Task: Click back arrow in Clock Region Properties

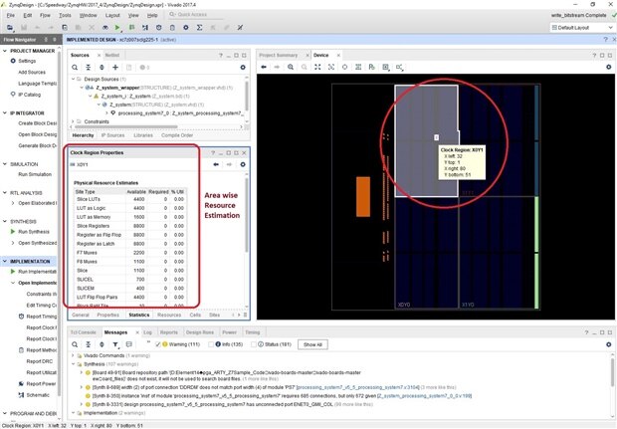Action: pos(216,164)
